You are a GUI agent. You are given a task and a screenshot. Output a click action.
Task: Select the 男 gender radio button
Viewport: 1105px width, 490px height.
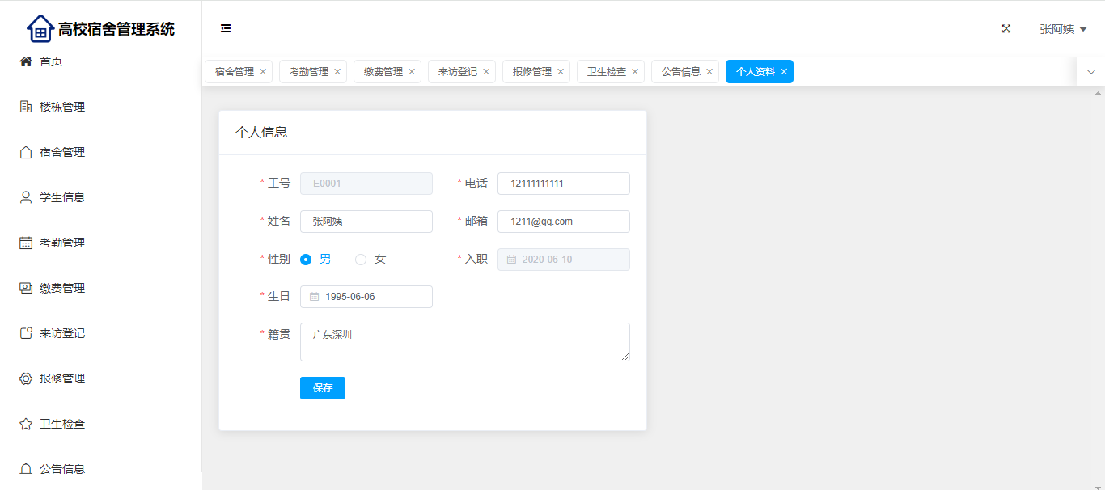[x=306, y=260]
